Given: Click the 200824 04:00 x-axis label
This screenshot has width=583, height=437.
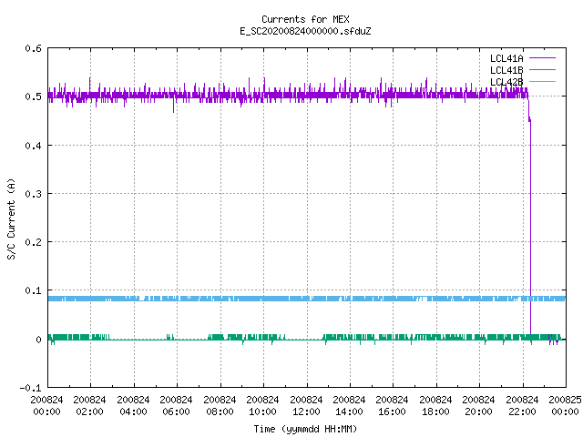Looking at the screenshot, I should coord(133,406).
